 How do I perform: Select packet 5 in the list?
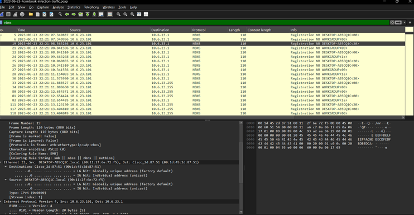[x=202, y=35]
